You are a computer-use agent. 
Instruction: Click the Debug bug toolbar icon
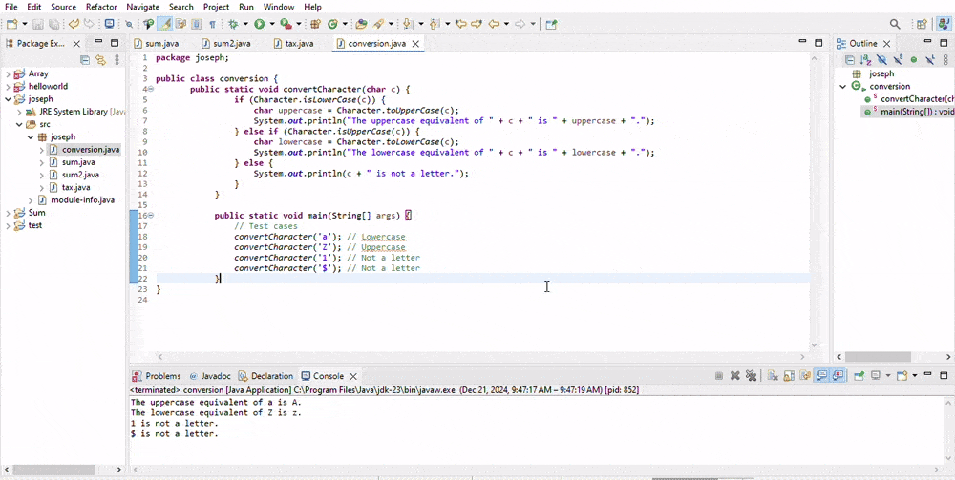coord(233,25)
